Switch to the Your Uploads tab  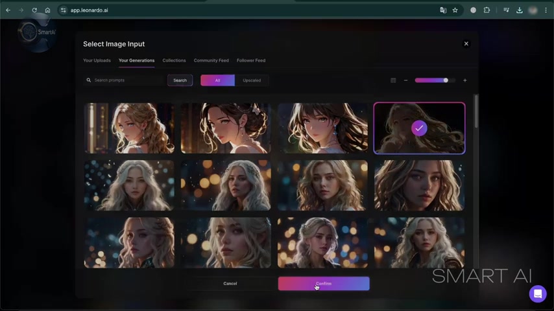[97, 60]
